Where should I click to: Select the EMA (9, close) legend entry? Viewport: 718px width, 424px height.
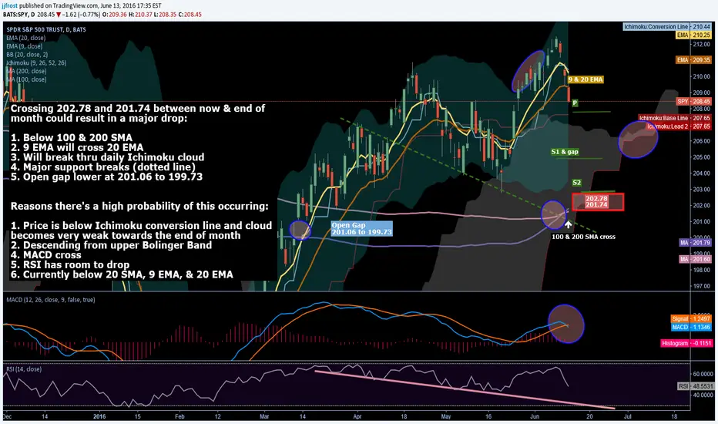point(25,45)
